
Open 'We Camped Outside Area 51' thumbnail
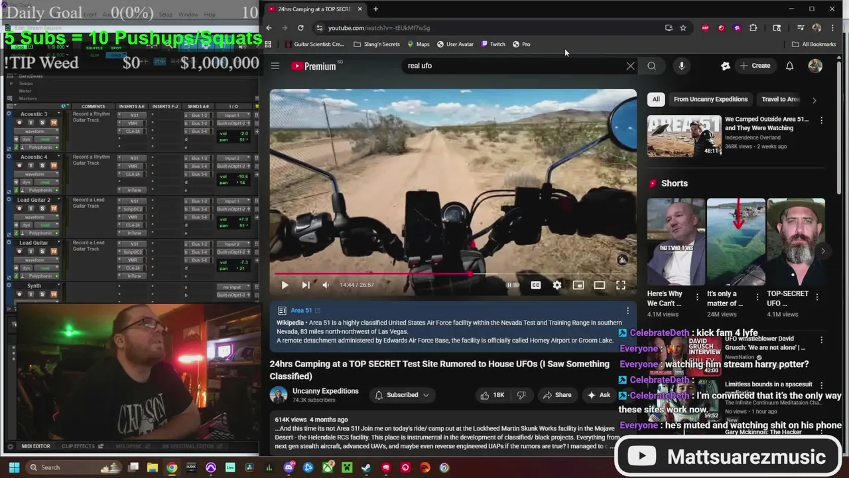click(685, 135)
